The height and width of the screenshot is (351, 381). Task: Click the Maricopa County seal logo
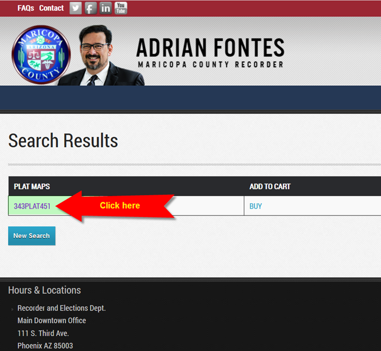[41, 55]
